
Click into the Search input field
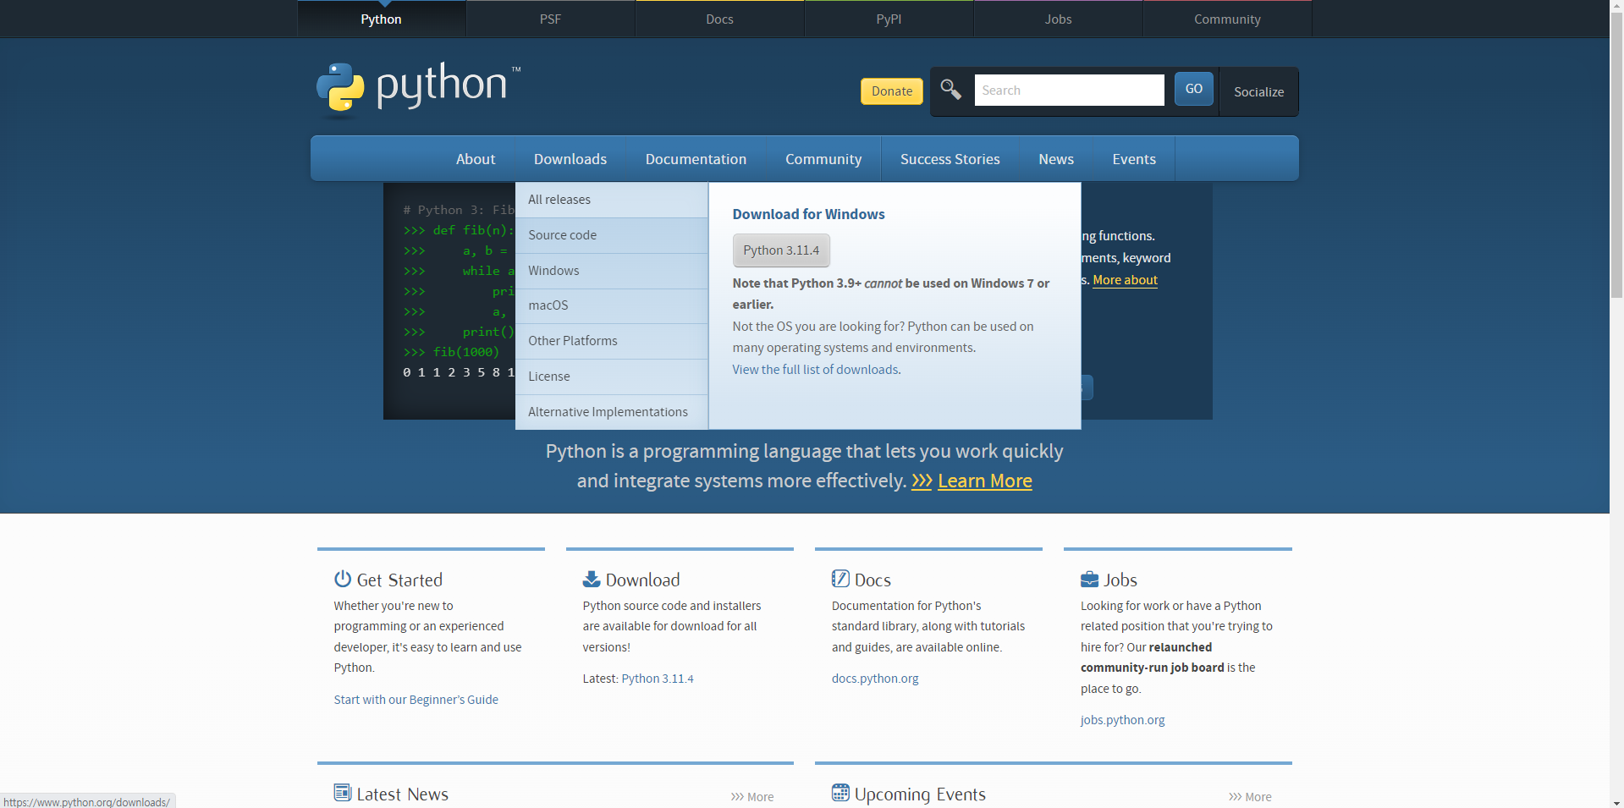[x=1070, y=91]
